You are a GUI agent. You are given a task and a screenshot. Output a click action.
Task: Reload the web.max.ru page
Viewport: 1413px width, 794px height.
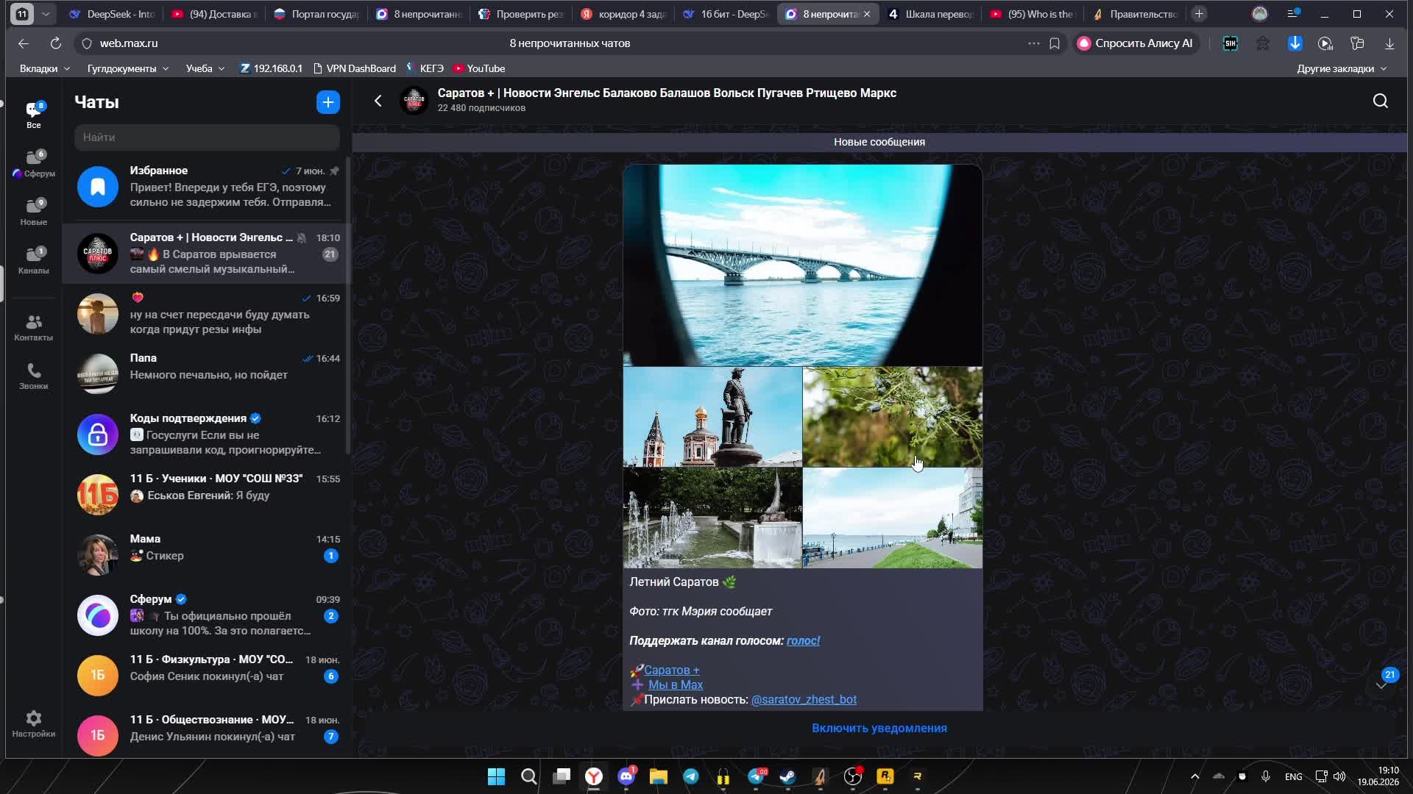click(56, 43)
